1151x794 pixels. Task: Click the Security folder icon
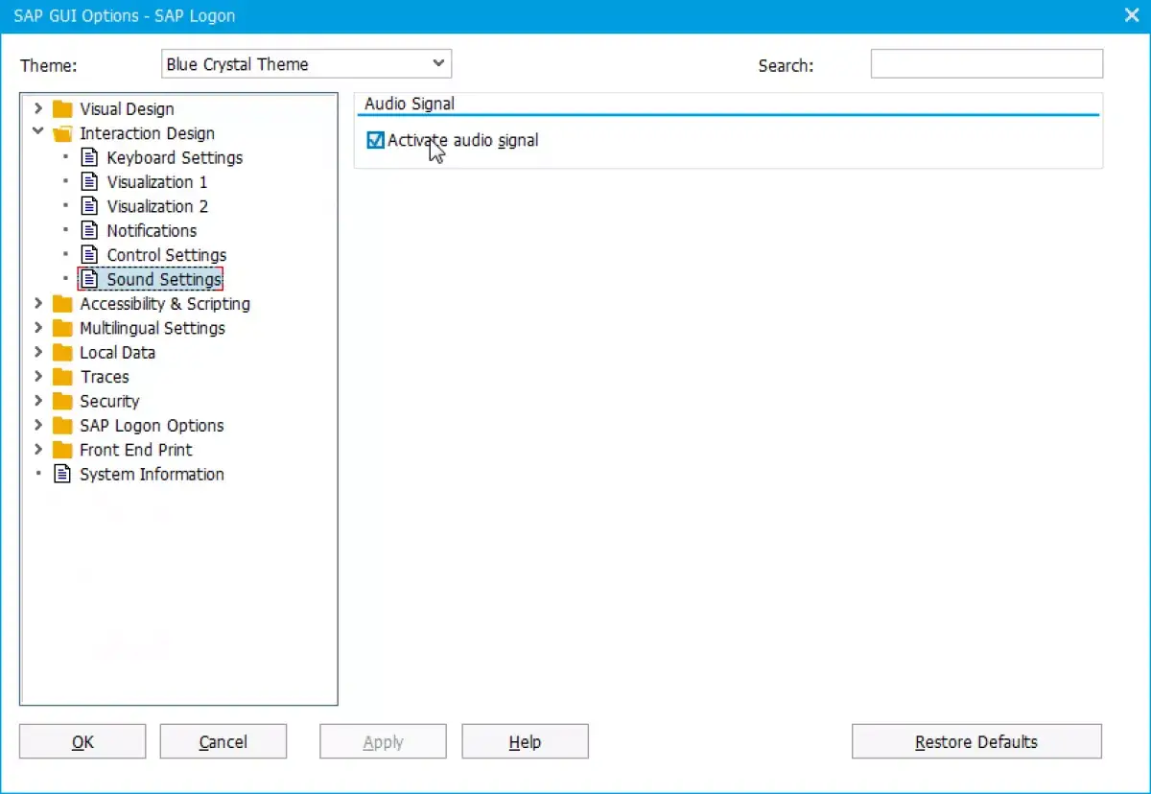pos(62,401)
